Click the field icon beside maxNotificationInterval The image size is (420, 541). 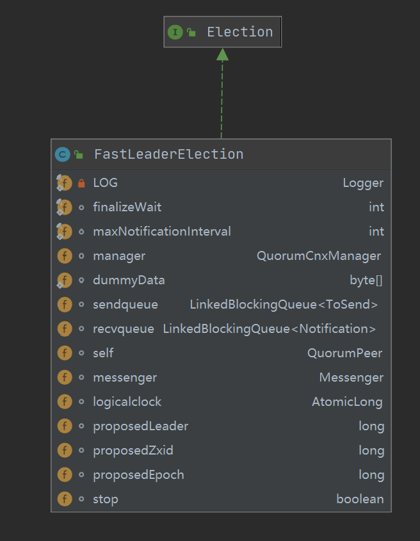click(x=64, y=232)
